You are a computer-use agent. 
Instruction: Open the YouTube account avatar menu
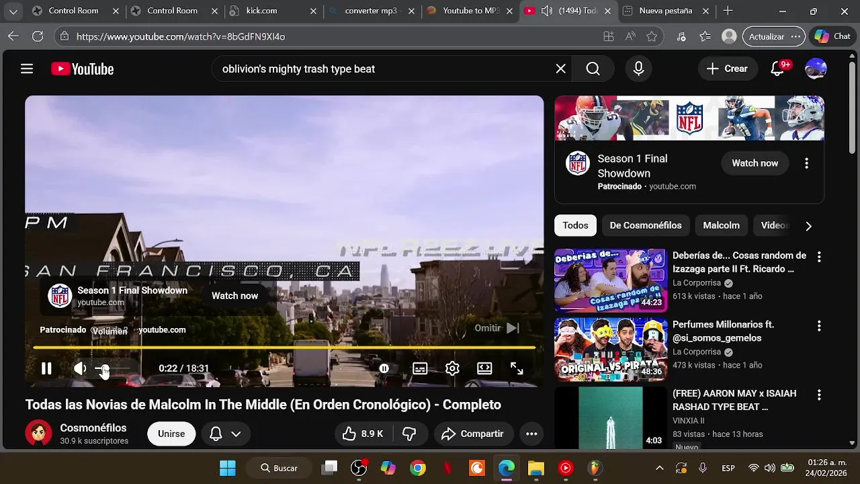click(x=816, y=69)
